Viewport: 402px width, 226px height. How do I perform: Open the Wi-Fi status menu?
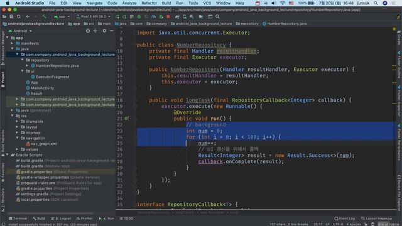(x=283, y=3)
